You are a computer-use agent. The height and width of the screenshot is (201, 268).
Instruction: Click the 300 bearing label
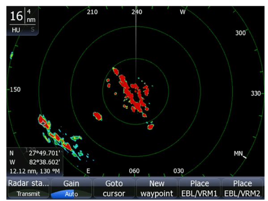(x=240, y=33)
